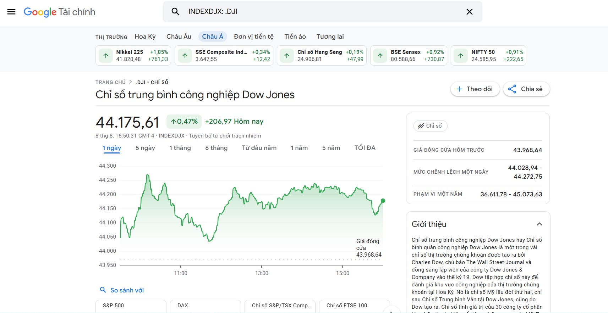608x313 pixels.
Task: Select the 5 ngày chart range
Action: click(x=145, y=148)
